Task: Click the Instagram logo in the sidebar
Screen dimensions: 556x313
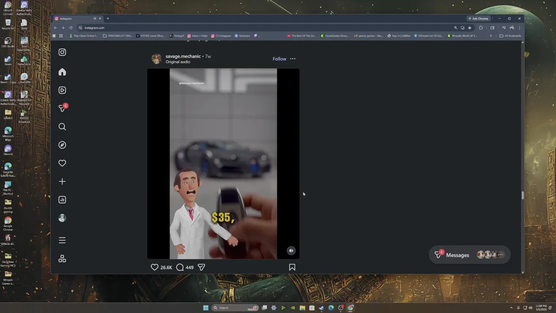Action: tap(62, 52)
